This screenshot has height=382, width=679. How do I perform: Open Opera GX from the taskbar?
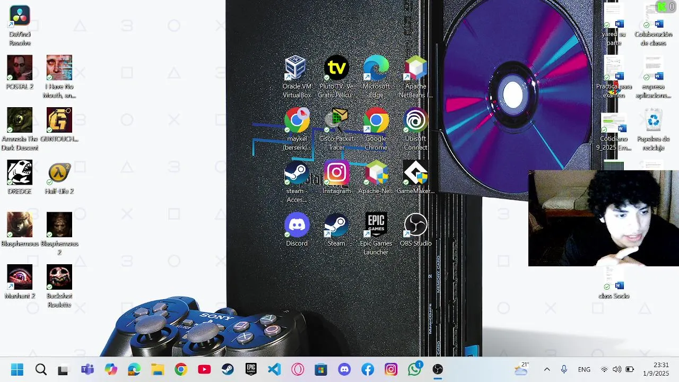pos(298,369)
